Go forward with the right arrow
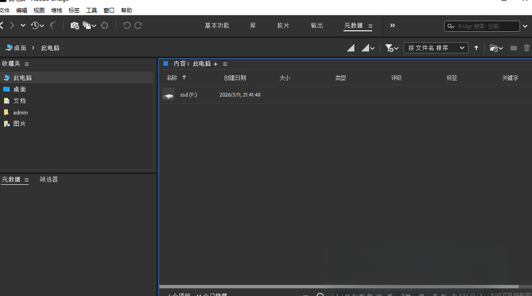The image size is (532, 296). pyautogui.click(x=12, y=25)
